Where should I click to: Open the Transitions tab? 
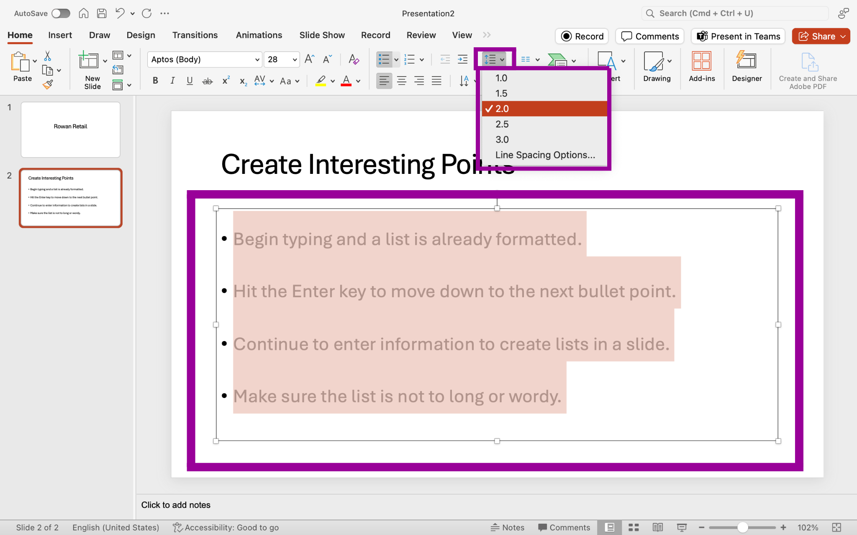click(x=195, y=35)
